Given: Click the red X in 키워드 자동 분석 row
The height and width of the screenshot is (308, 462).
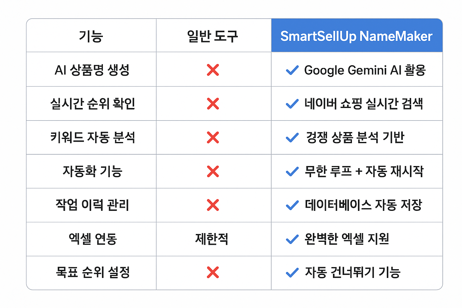Looking at the screenshot, I should click(x=213, y=137).
